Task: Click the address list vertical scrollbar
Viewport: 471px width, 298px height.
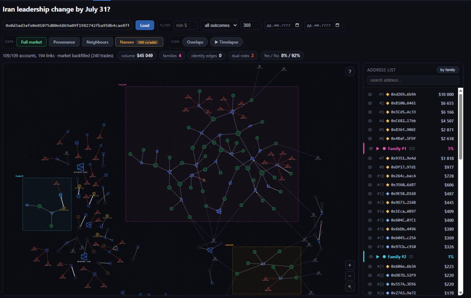Action: pyautogui.click(x=460, y=191)
